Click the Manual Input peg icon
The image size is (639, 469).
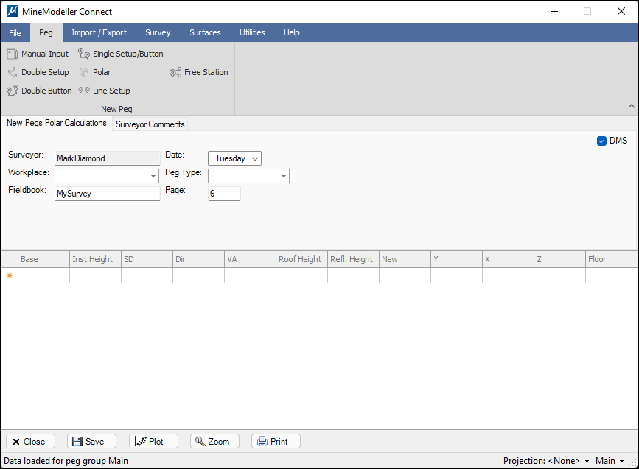(13, 54)
